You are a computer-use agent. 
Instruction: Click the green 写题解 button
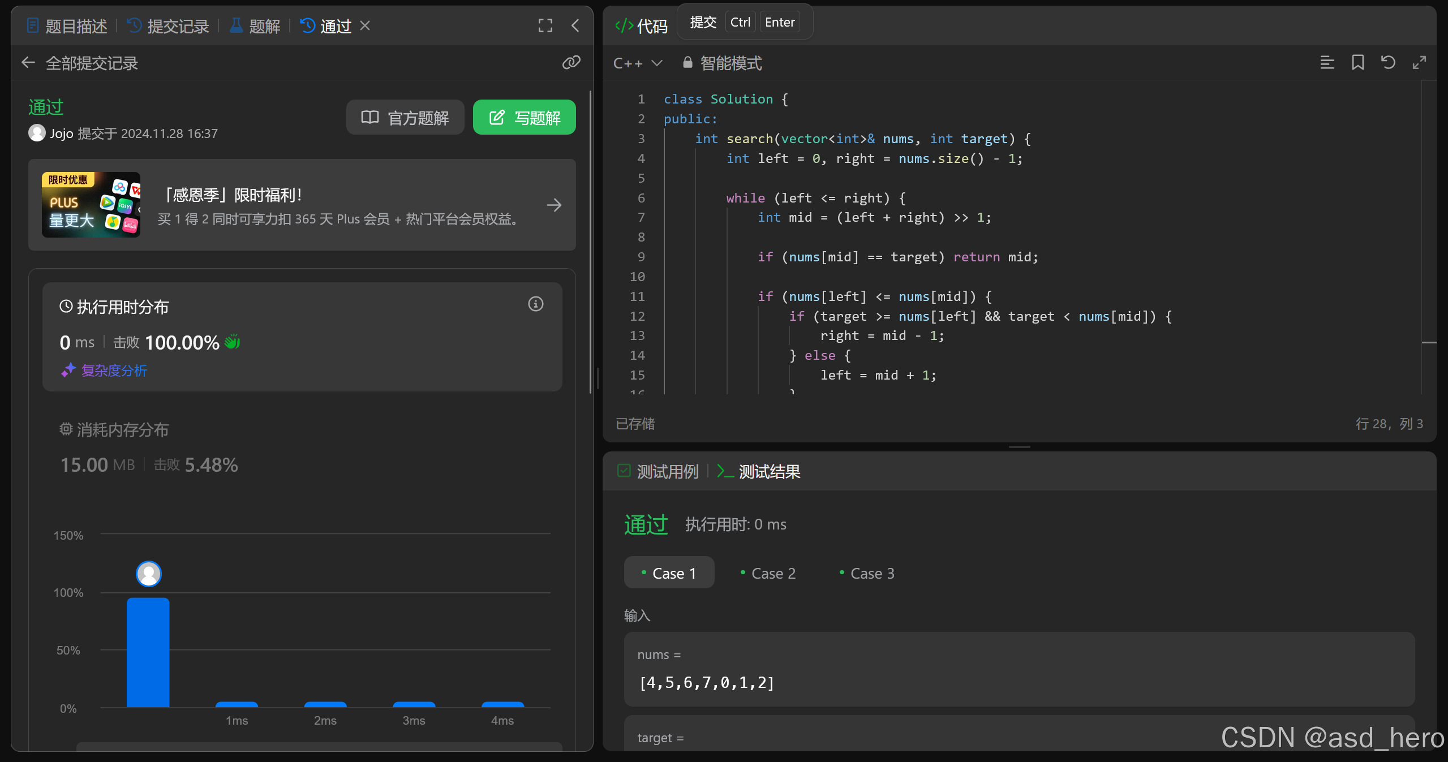pyautogui.click(x=524, y=118)
